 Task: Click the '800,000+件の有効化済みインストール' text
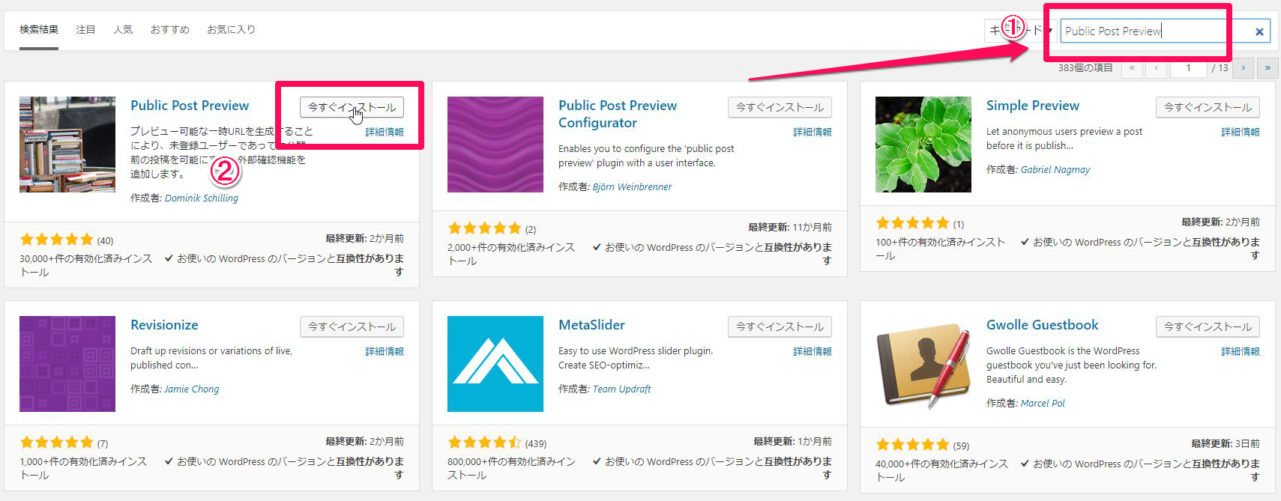coord(512,468)
